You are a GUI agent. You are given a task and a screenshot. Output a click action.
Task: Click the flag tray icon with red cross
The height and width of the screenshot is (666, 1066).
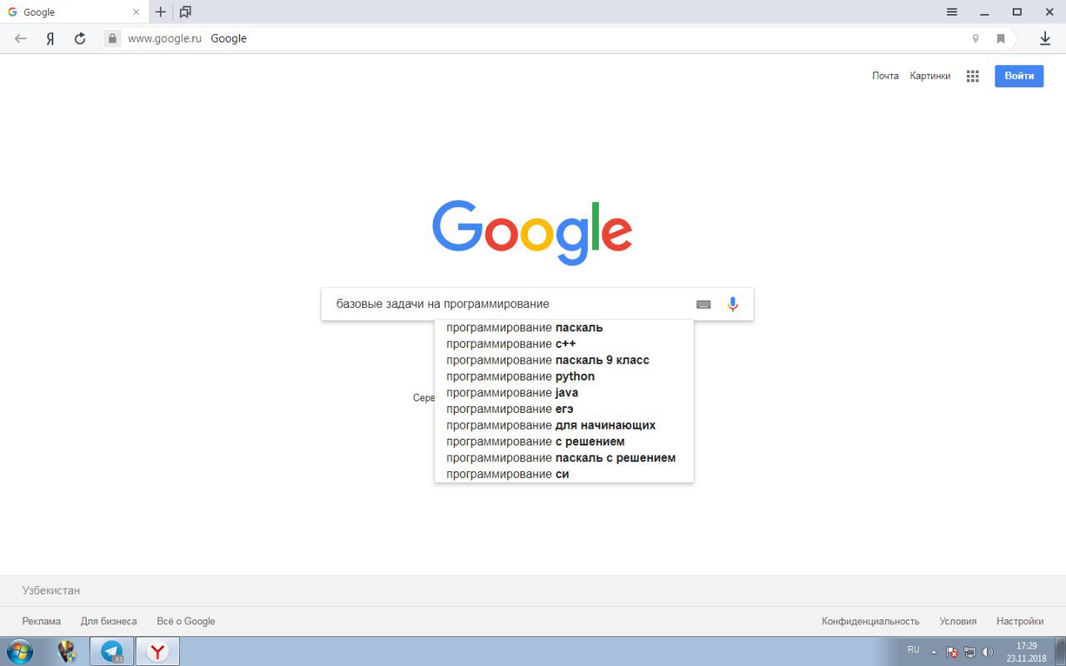952,652
